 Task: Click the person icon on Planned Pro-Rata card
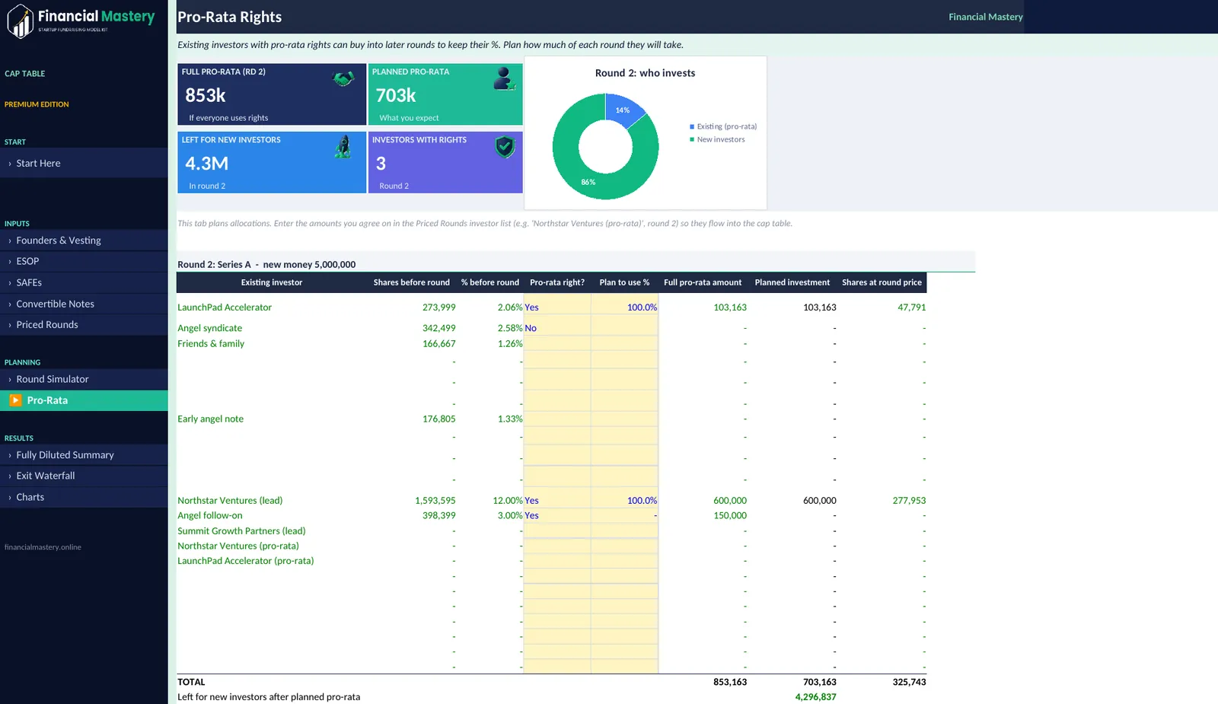pyautogui.click(x=504, y=78)
